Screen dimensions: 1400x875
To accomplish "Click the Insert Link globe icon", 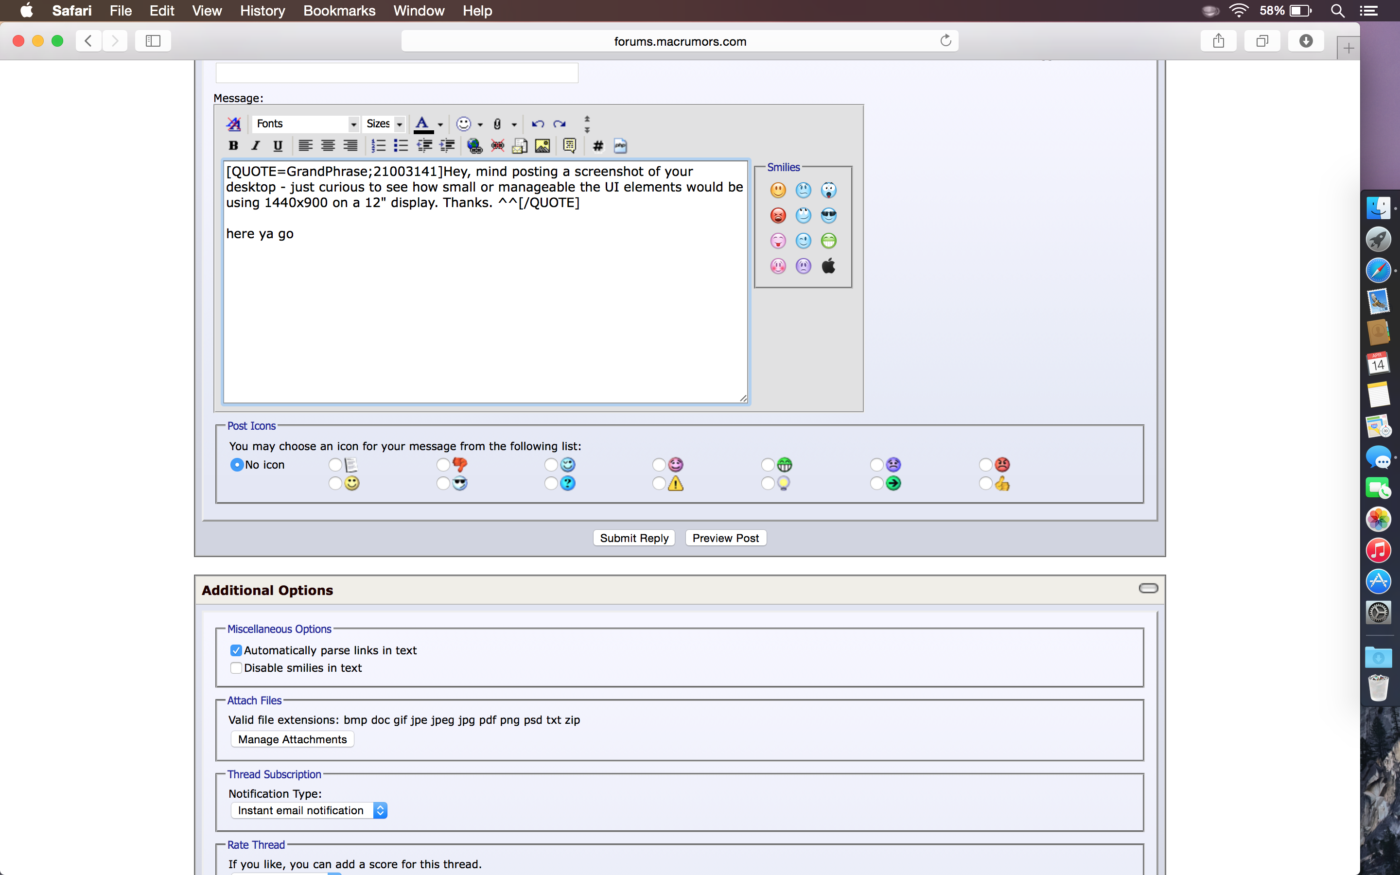I will [474, 146].
